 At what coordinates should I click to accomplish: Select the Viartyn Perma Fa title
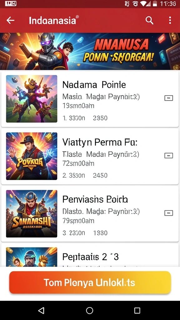tap(100, 142)
